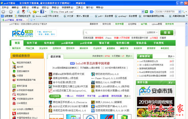Click the green 搜索 button
The width and height of the screenshot is (188, 119).
[167, 33]
